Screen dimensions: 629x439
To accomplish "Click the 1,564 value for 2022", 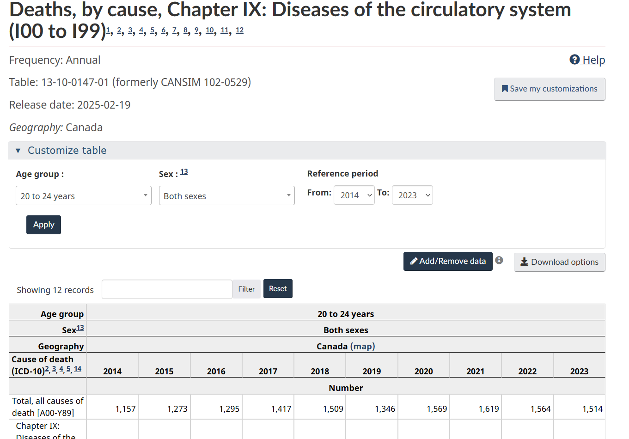I will (x=541, y=409).
